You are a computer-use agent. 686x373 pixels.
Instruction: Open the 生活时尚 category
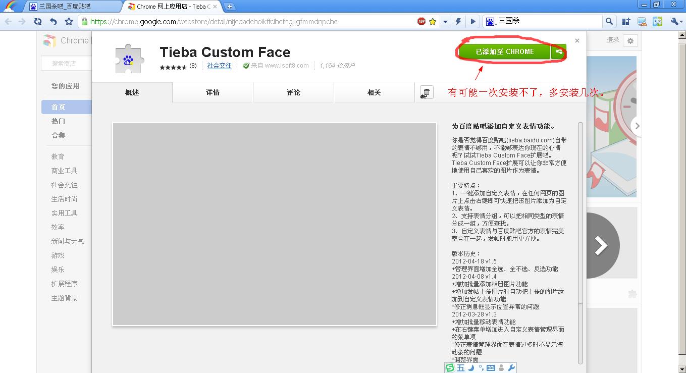tap(64, 199)
